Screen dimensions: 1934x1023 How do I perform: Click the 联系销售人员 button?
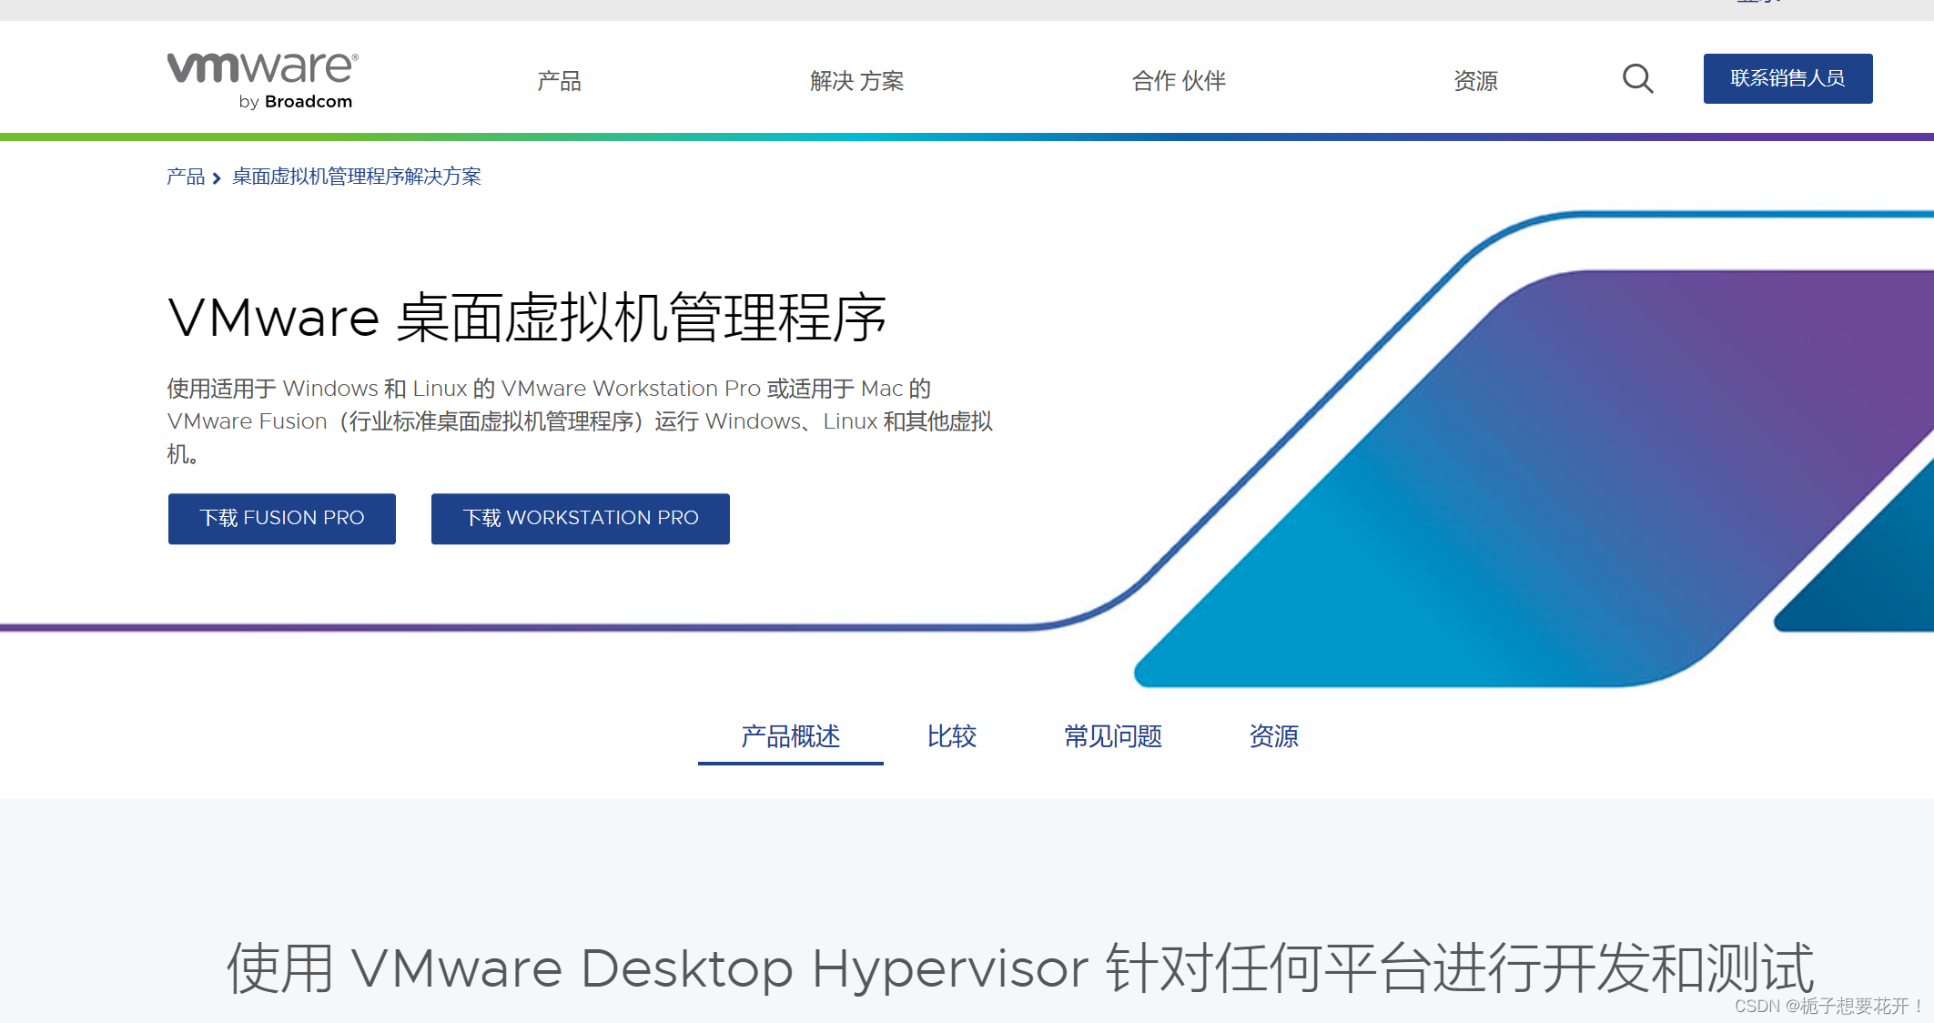click(1787, 78)
